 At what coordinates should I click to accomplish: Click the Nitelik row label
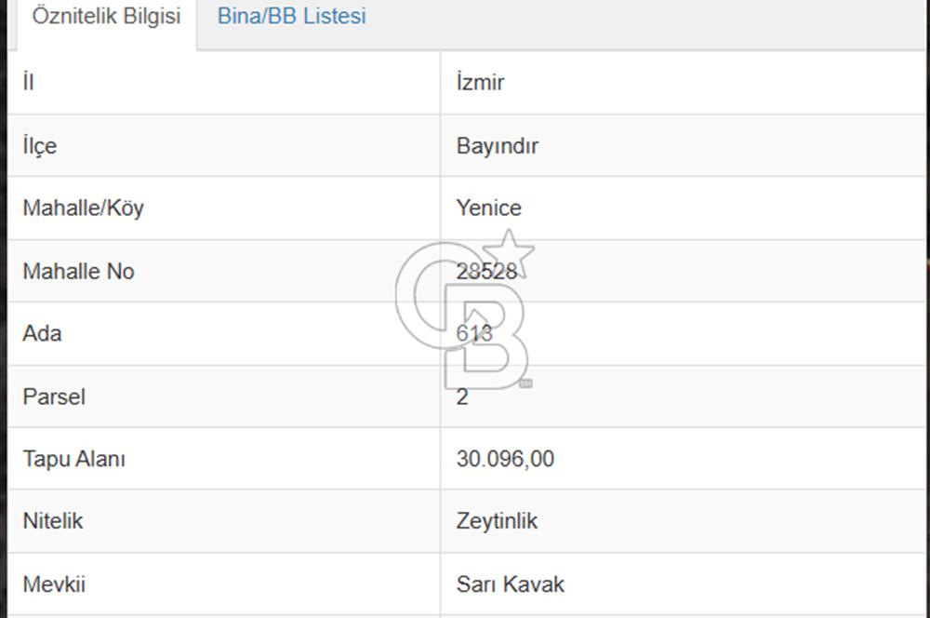click(52, 521)
